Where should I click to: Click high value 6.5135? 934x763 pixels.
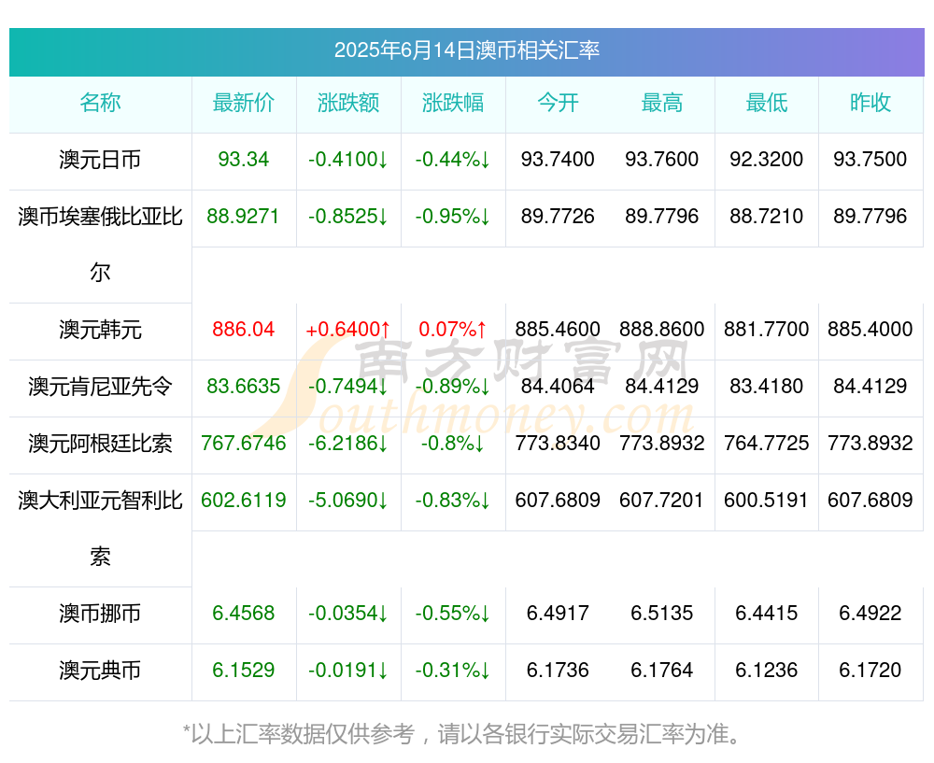(x=662, y=613)
